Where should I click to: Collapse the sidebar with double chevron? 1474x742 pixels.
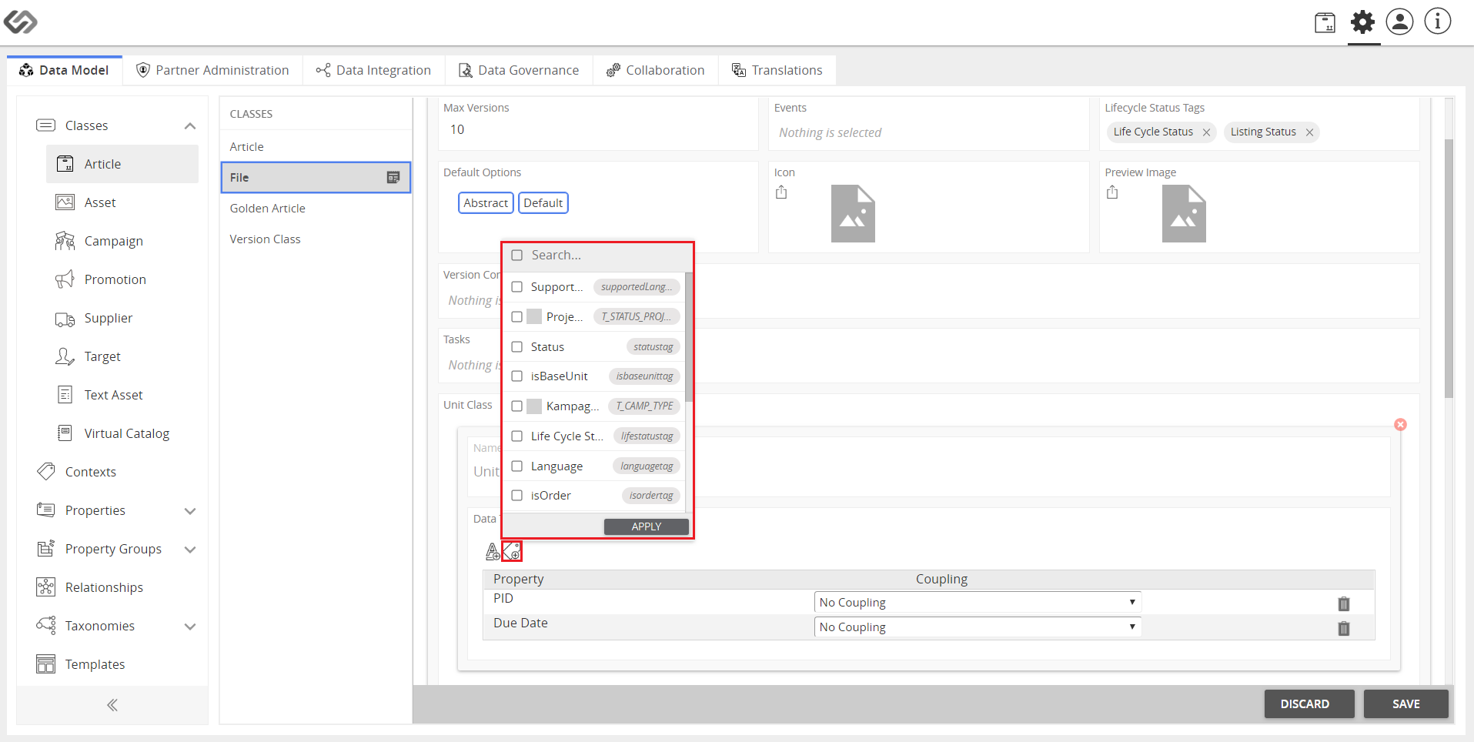[x=112, y=705]
